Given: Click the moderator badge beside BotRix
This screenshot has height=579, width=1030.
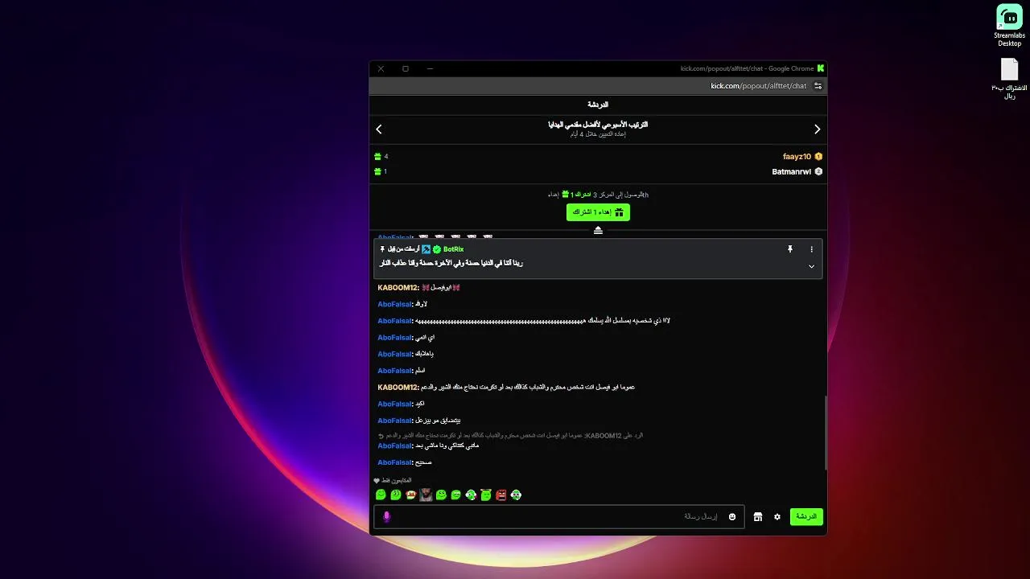Looking at the screenshot, I should coord(426,249).
